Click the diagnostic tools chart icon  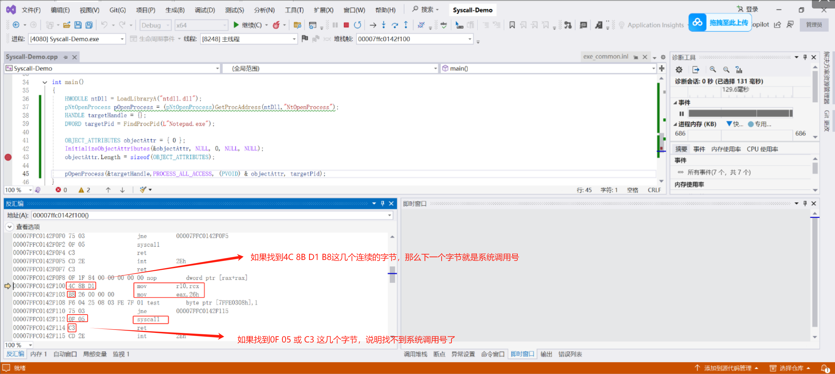(x=739, y=70)
